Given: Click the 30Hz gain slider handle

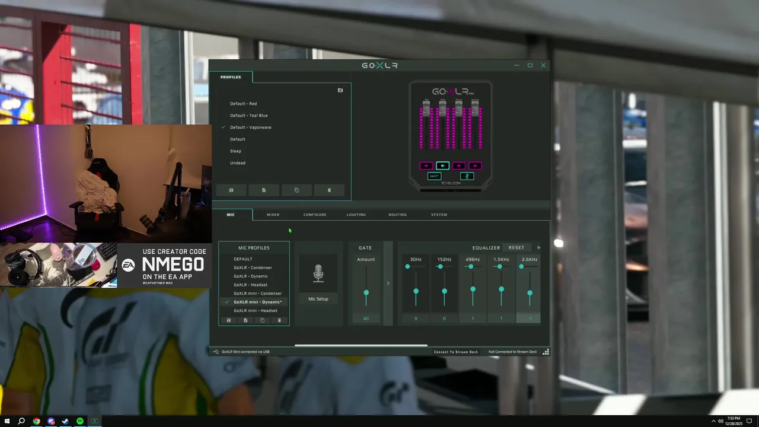Looking at the screenshot, I should [x=416, y=292].
